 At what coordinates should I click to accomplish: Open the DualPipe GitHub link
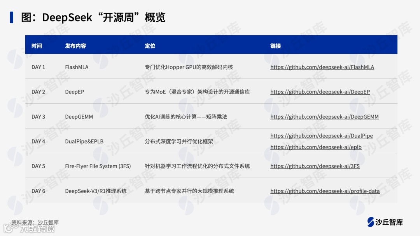322,136
